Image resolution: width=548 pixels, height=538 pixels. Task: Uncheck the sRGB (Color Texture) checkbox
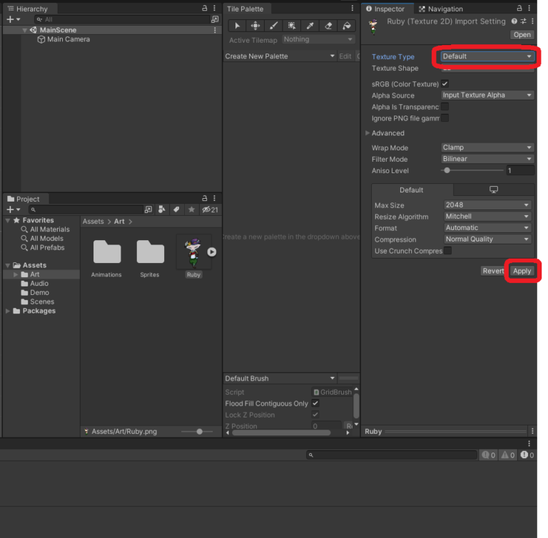point(445,84)
